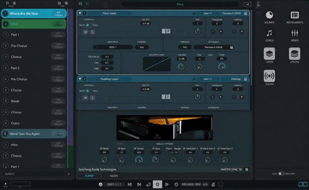Click the top-right arrow panel button

click(247, 4)
